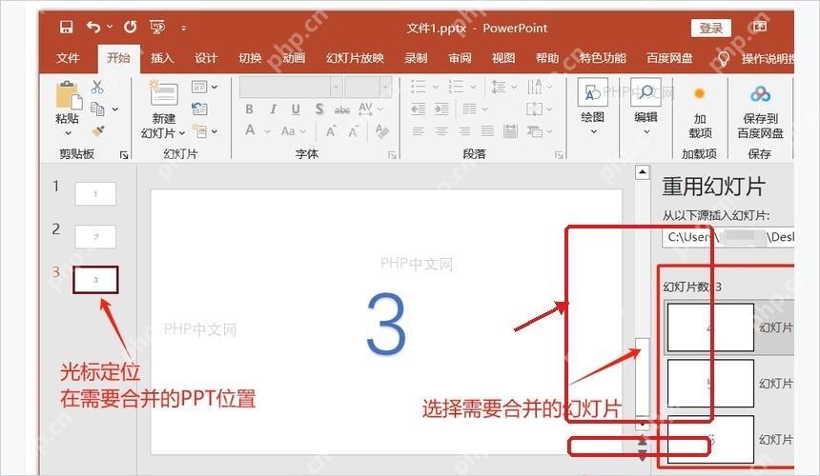This screenshot has height=476, width=820.
Task: Align paragraph text to the left
Action: click(419, 131)
